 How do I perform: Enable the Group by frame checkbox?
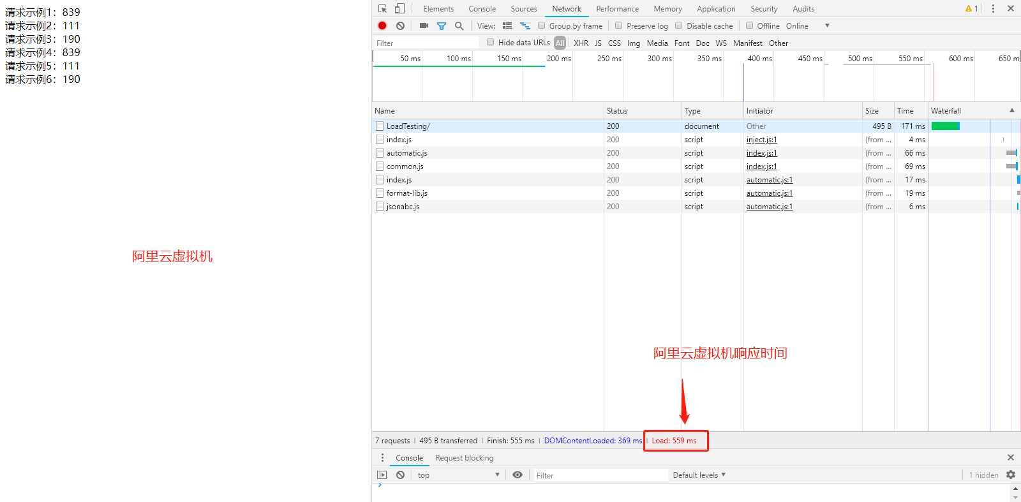coord(541,26)
